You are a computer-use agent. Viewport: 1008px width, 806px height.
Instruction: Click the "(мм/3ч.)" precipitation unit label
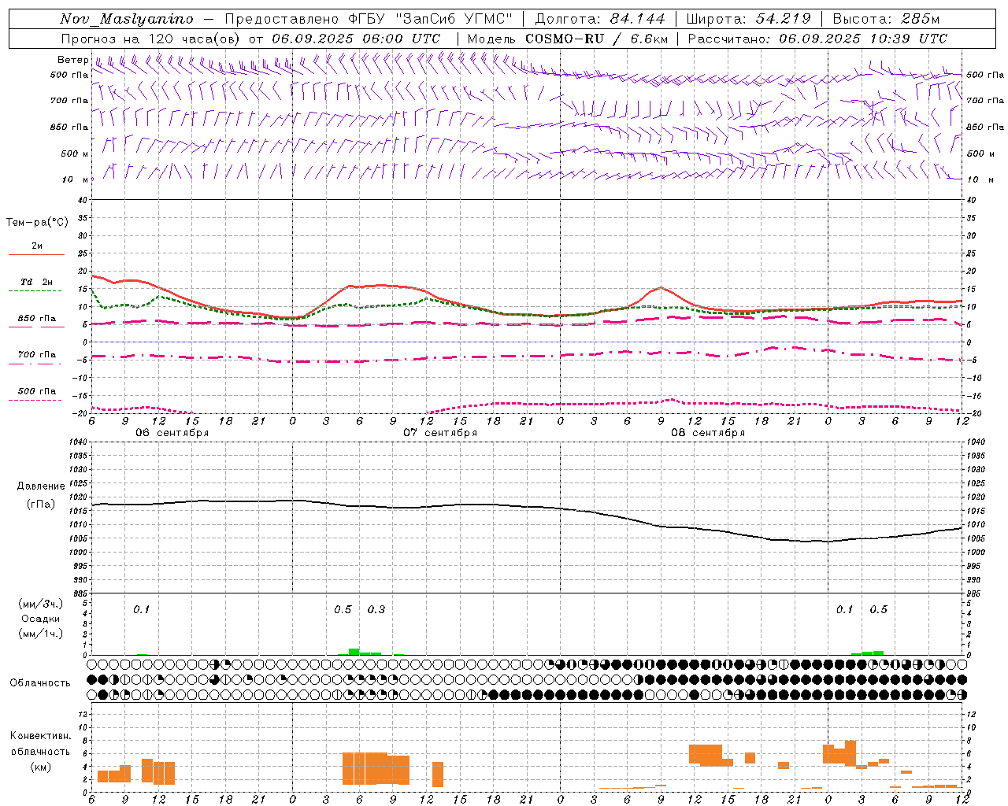41,604
